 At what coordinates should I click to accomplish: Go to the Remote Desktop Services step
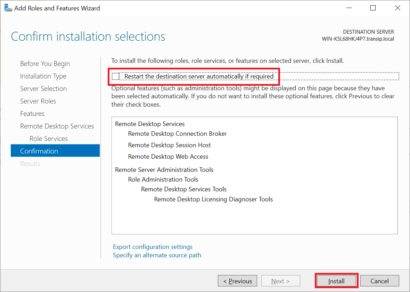[x=57, y=126]
